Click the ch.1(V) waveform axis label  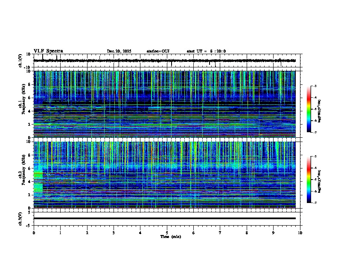tap(20, 61)
